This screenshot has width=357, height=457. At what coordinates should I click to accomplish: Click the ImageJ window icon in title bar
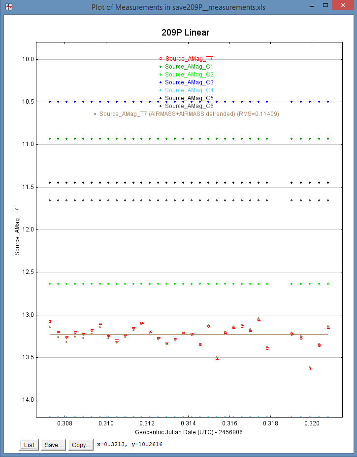[x=8, y=7]
